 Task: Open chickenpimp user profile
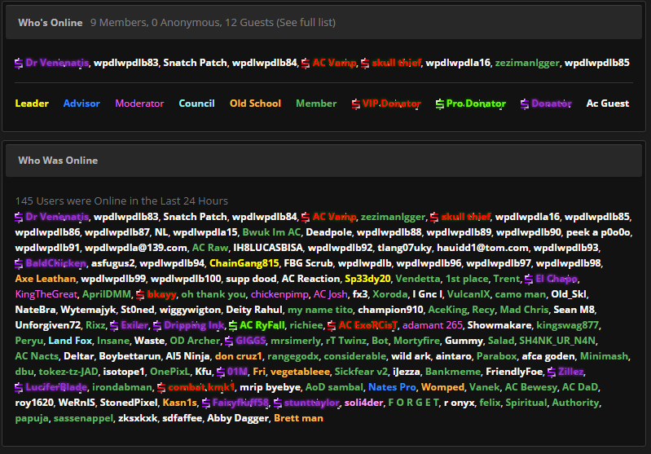[279, 294]
